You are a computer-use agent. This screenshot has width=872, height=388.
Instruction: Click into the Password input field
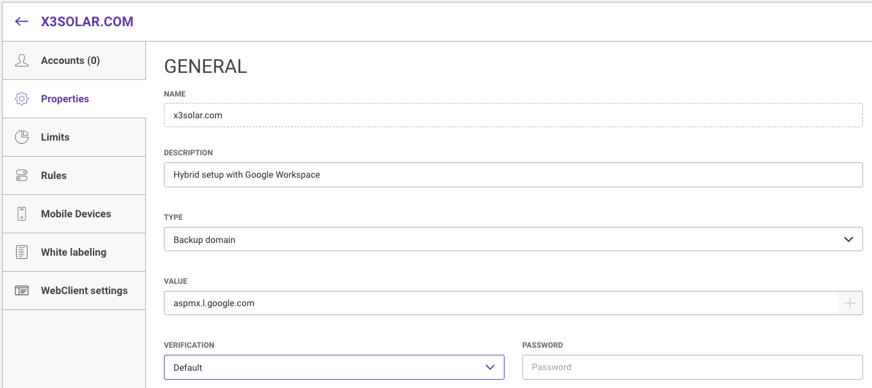(x=691, y=368)
